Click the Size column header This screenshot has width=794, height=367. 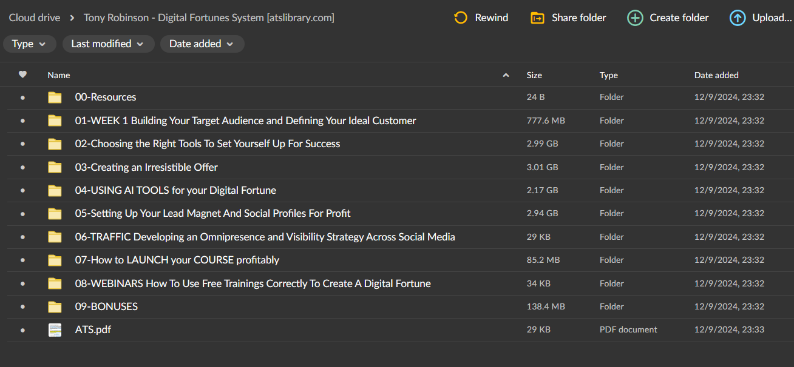534,74
